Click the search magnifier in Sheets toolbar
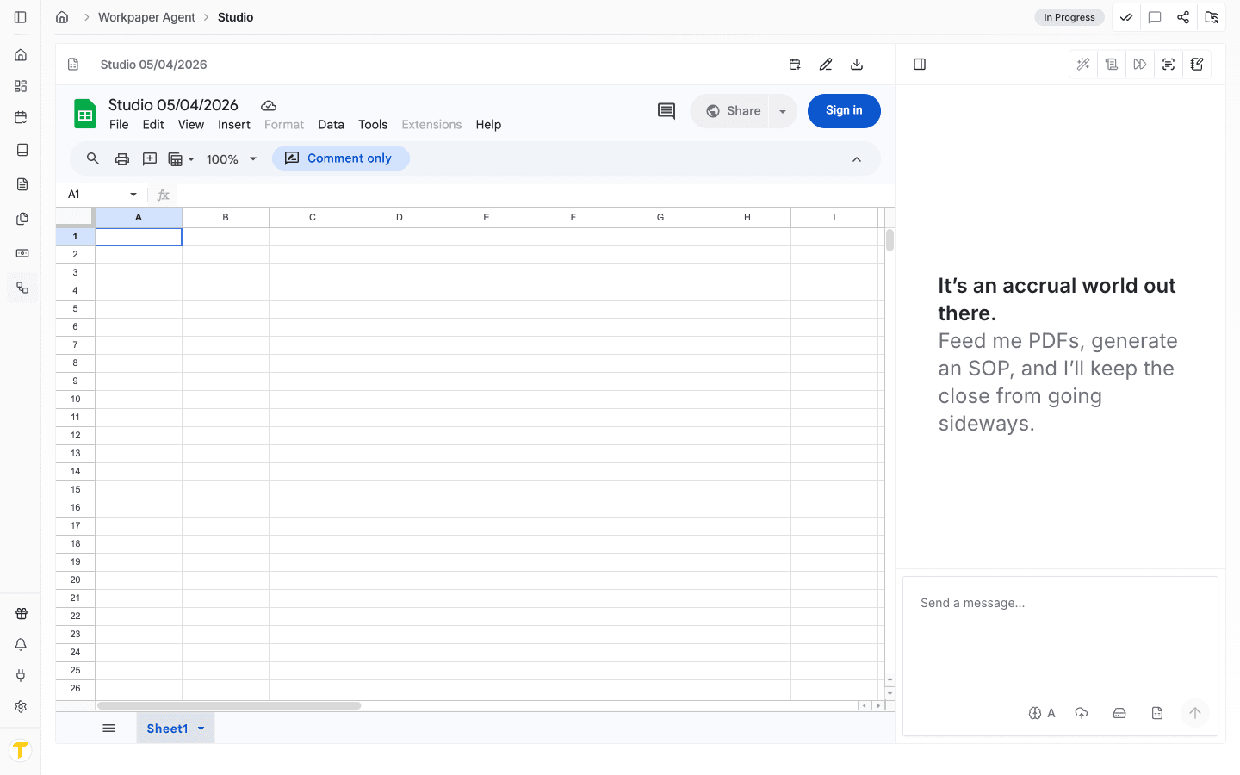This screenshot has width=1240, height=775. point(93,158)
